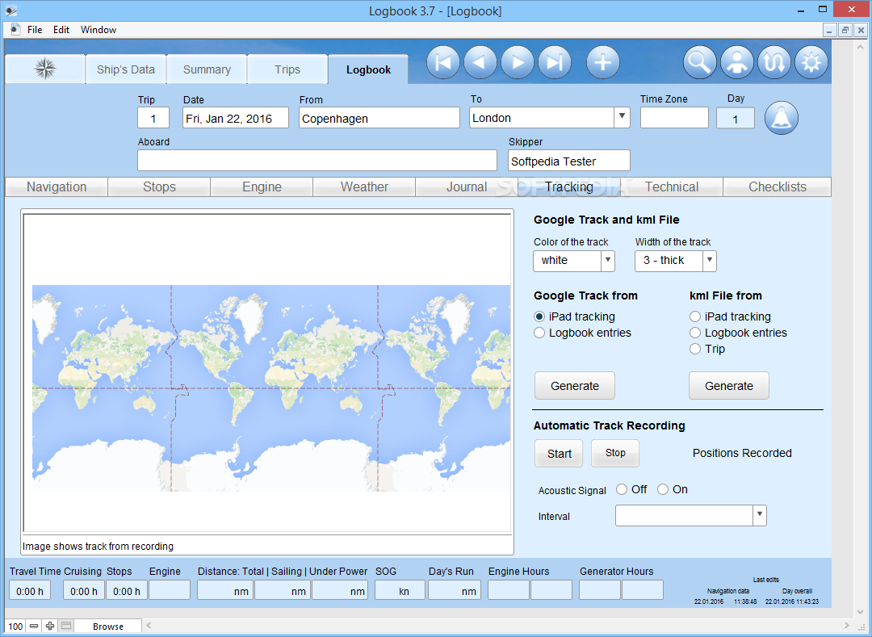The image size is (872, 637).
Task: Open the Checklists sub-tab
Action: (x=778, y=186)
